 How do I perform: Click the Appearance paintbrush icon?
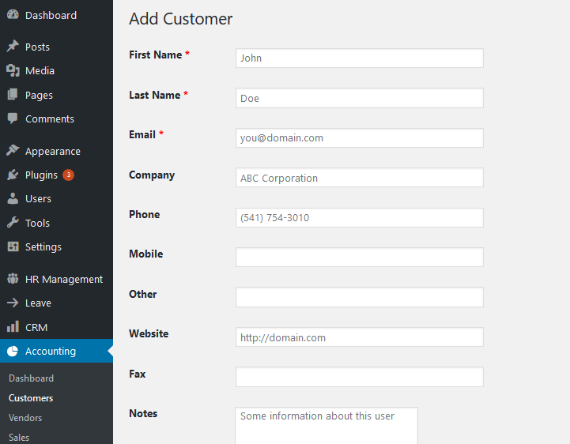pos(13,150)
